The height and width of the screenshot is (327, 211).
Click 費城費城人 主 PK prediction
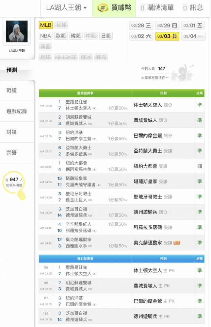point(152,286)
